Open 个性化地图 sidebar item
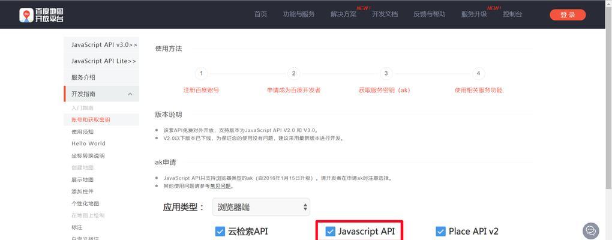The width and height of the screenshot is (612, 240). pyautogui.click(x=85, y=203)
